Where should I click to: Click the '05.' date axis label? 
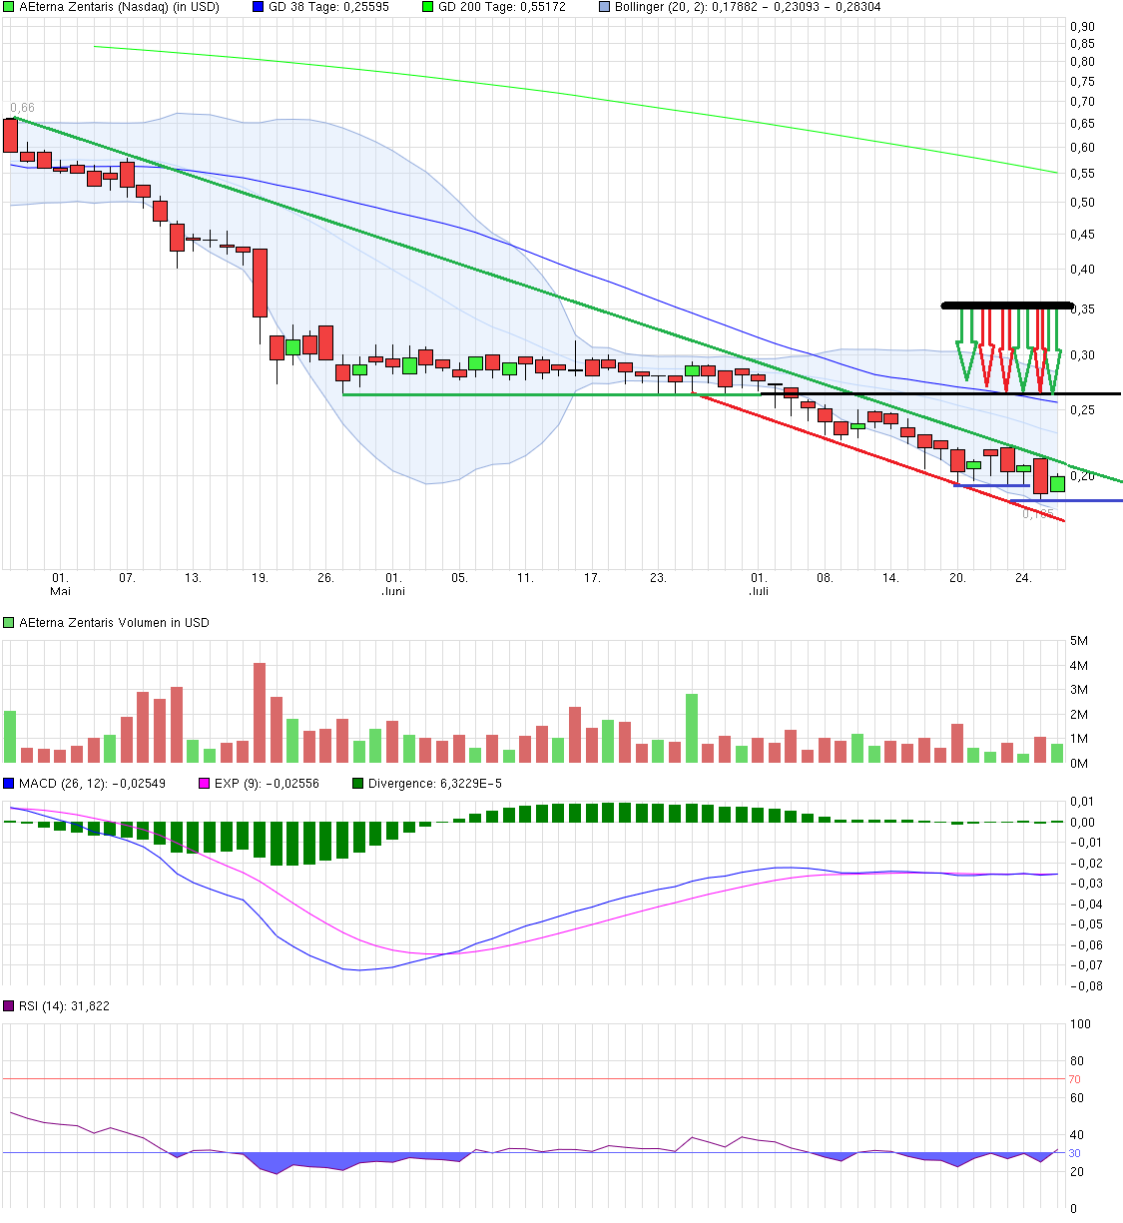(459, 578)
